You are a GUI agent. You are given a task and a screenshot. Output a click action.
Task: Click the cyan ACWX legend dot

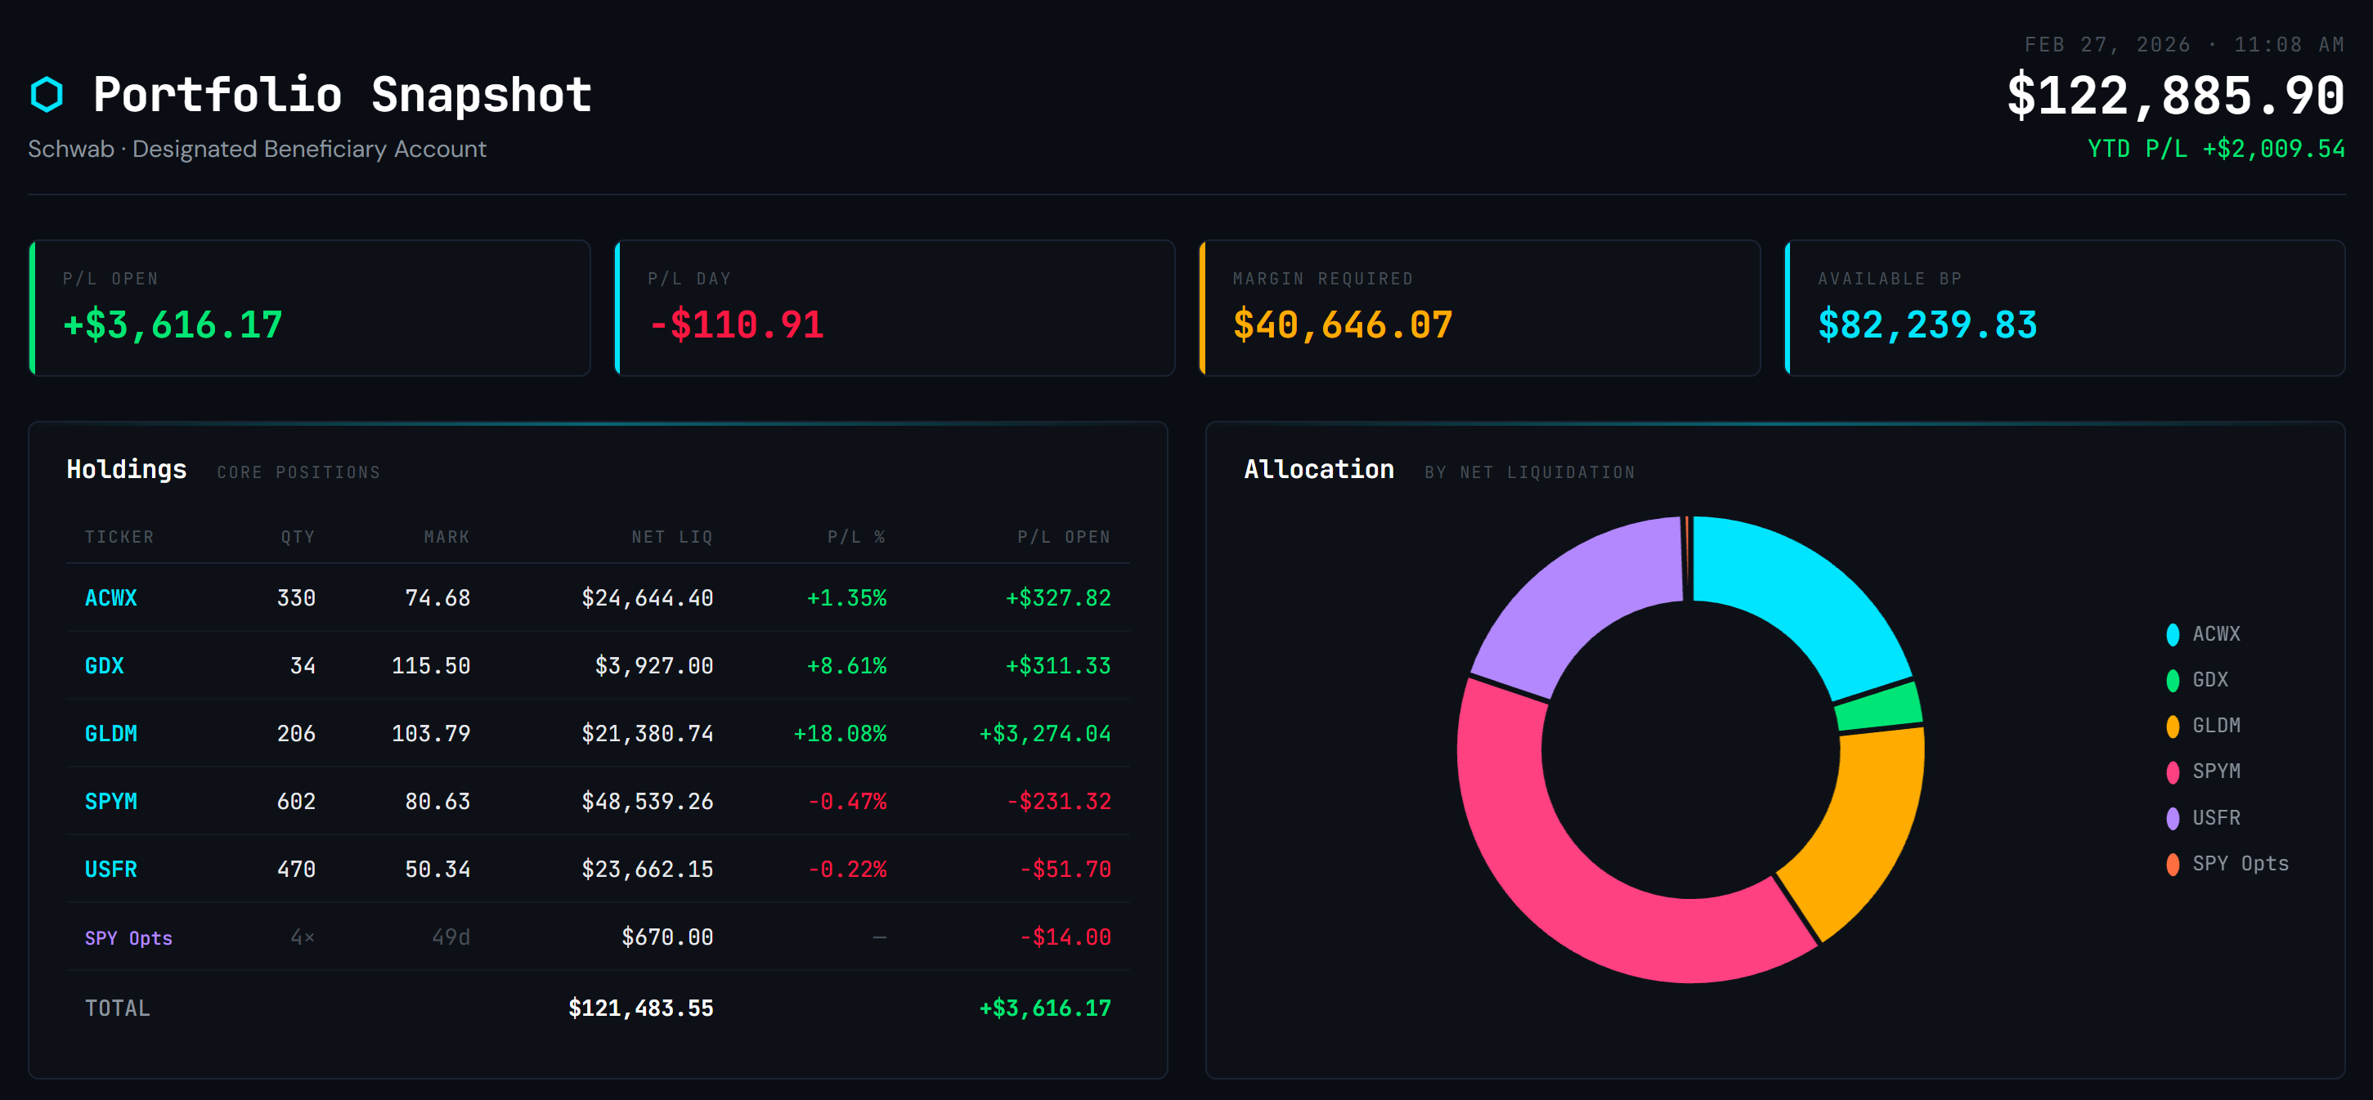pos(2172,634)
